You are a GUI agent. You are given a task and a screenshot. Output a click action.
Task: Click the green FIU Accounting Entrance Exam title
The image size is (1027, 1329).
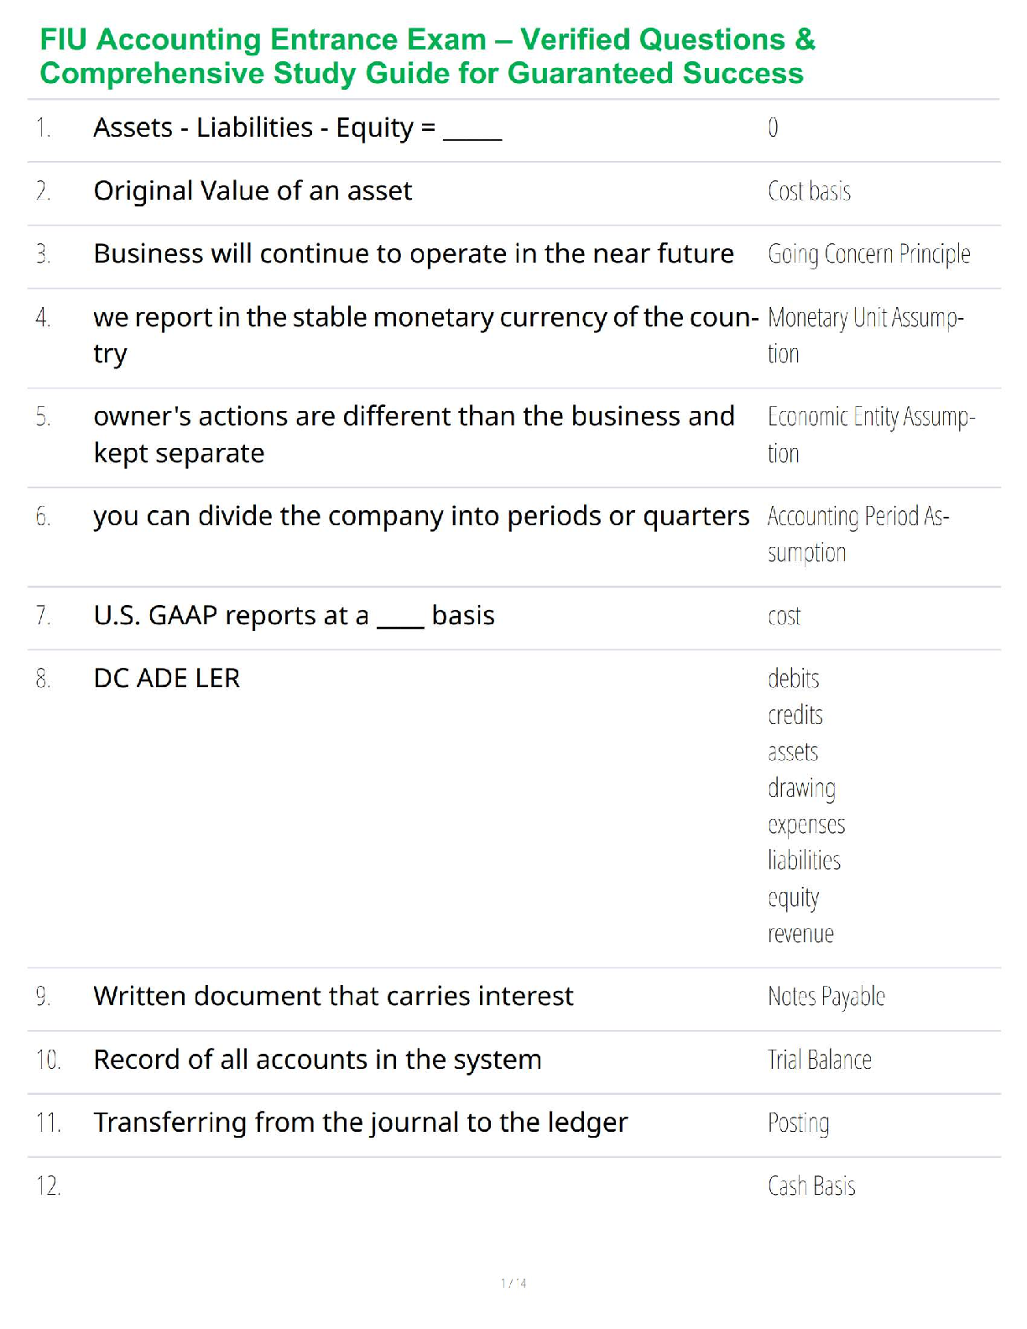pyautogui.click(x=427, y=56)
